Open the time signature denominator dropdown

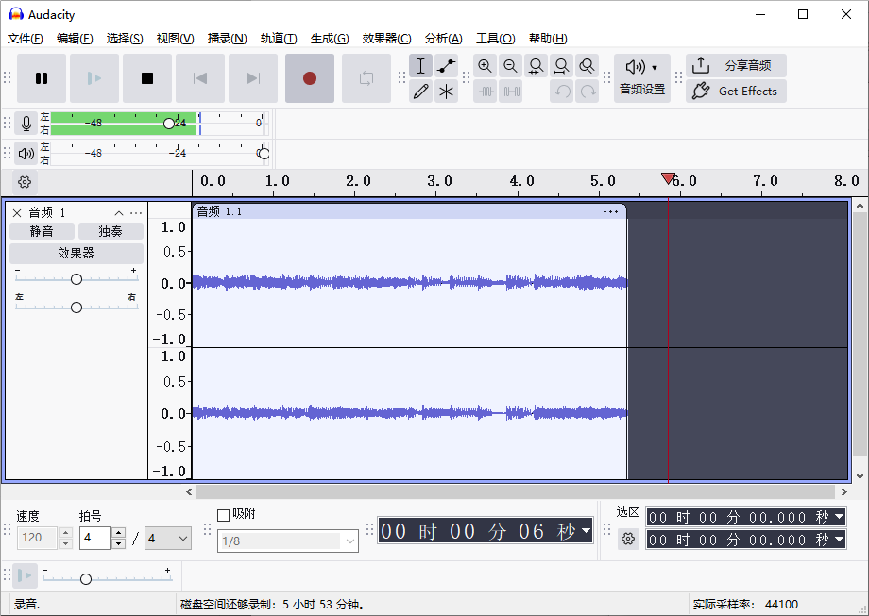tap(167, 538)
